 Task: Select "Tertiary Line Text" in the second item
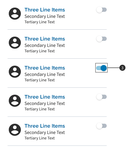40,51
